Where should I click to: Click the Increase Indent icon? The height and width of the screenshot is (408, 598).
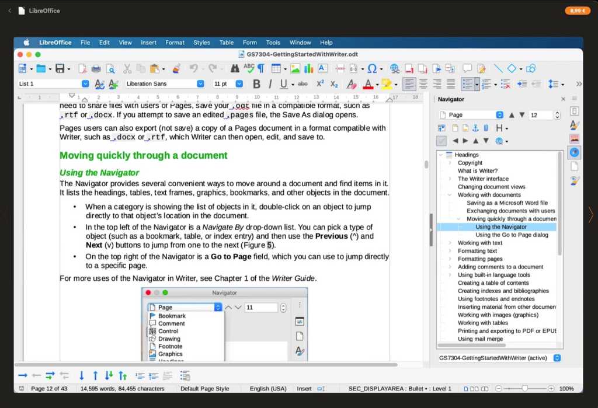[522, 84]
